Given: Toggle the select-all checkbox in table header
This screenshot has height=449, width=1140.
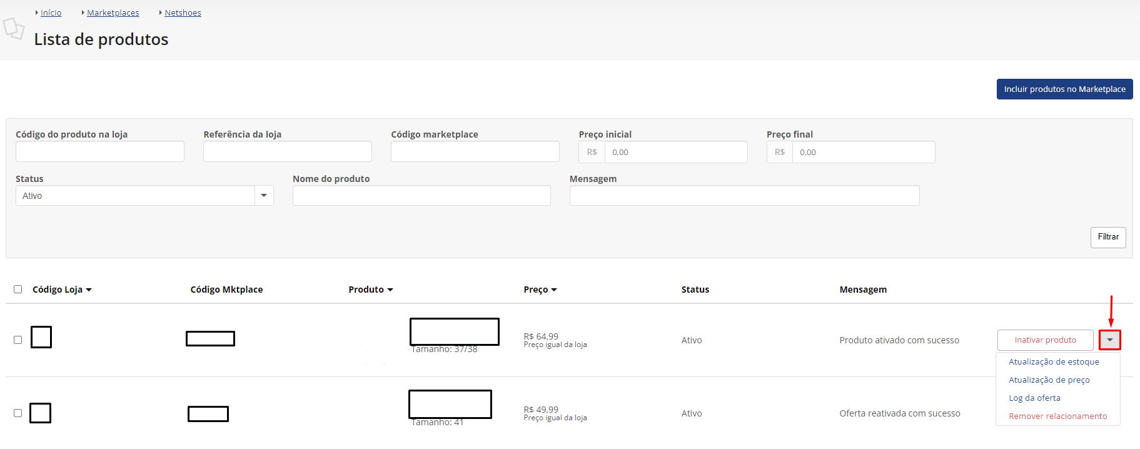Looking at the screenshot, I should [x=18, y=290].
